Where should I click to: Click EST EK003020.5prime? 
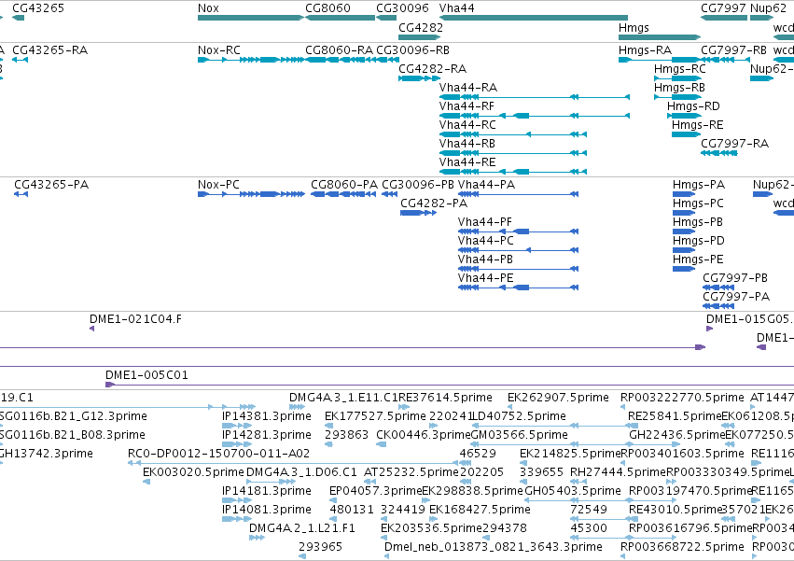coord(146,482)
